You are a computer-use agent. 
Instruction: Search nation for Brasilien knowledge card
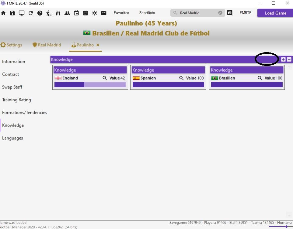260,78
